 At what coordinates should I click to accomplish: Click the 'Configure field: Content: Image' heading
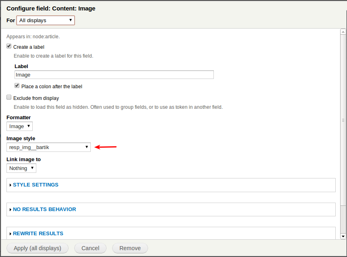[51, 8]
